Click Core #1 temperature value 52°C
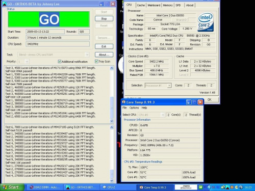 160,177
